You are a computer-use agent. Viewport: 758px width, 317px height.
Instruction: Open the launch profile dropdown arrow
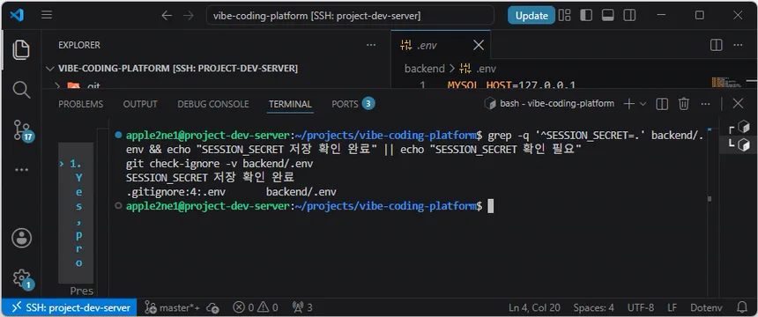643,103
